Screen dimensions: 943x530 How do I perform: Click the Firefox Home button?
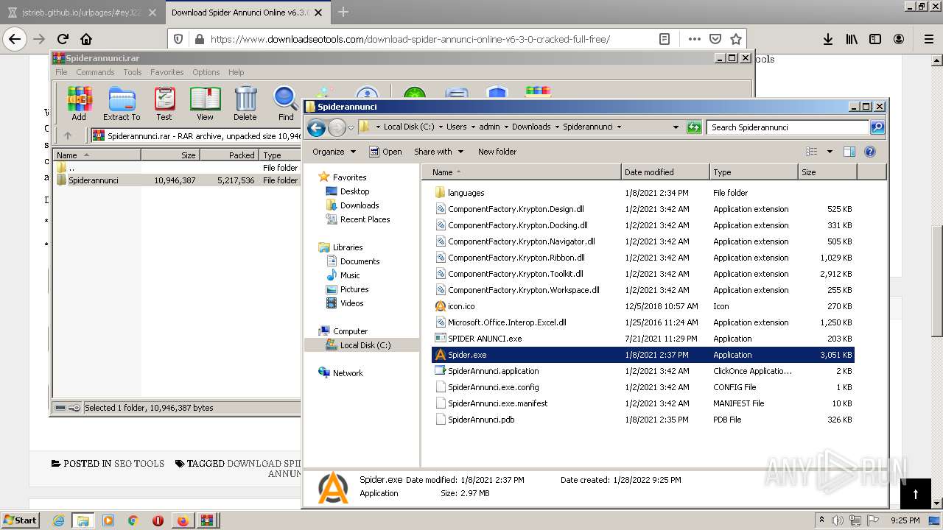click(86, 39)
